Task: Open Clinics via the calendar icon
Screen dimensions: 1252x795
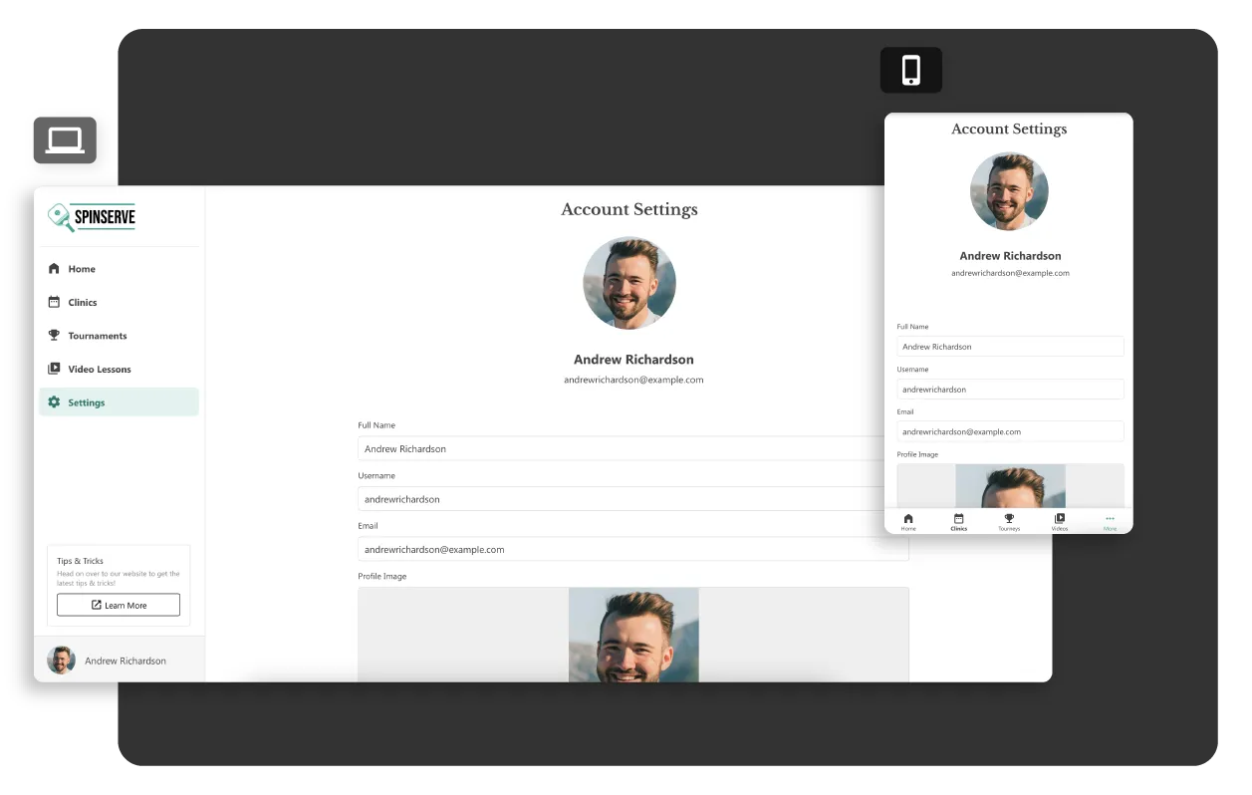Action: [54, 302]
